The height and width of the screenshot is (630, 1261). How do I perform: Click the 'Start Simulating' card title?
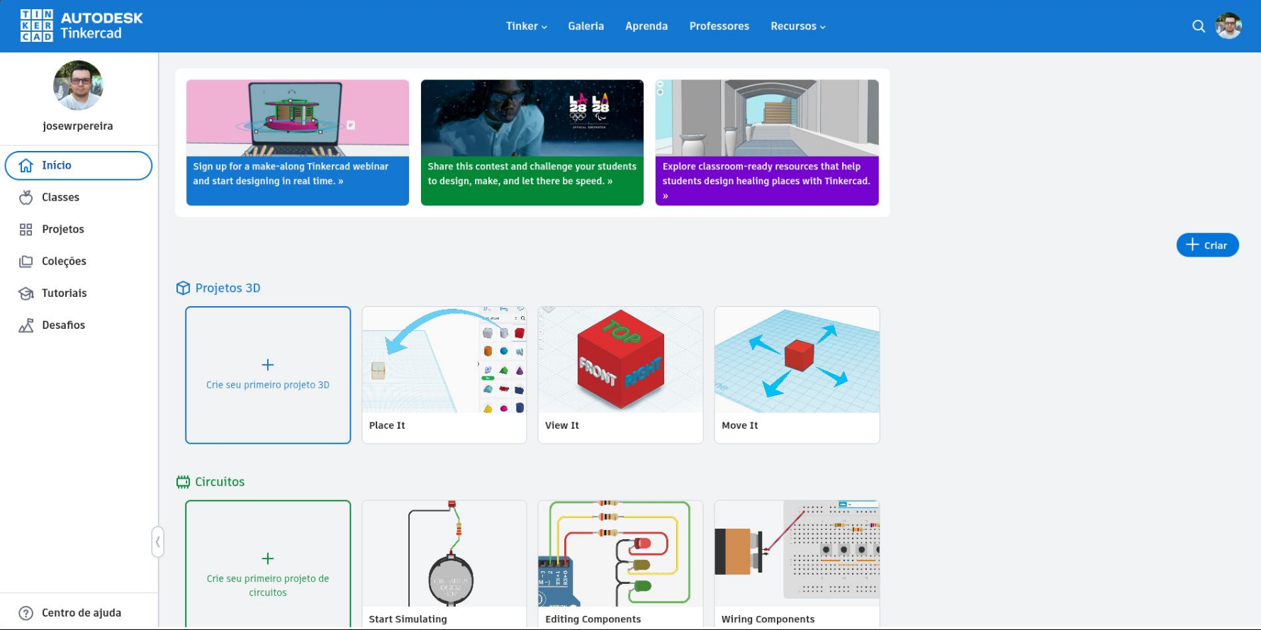tap(408, 619)
